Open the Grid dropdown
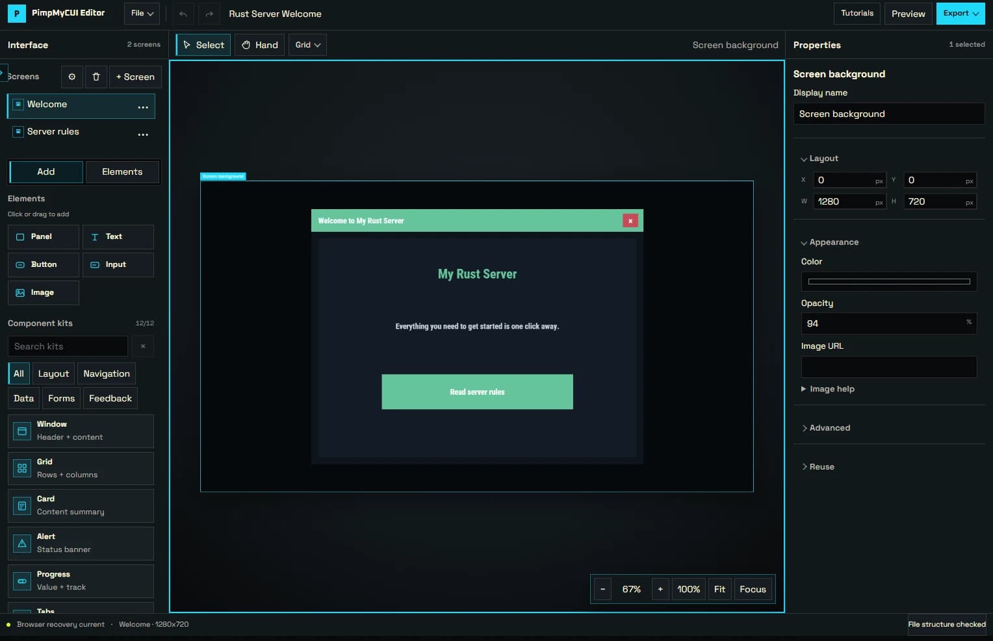This screenshot has height=641, width=993. point(307,45)
